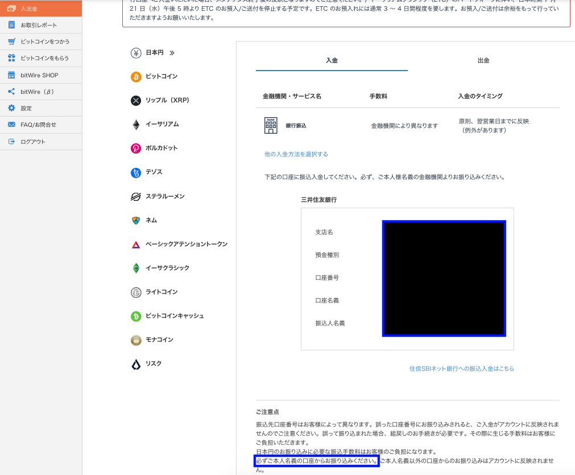Click the shopping cart icon for ビットコインをつかう

coord(11,42)
